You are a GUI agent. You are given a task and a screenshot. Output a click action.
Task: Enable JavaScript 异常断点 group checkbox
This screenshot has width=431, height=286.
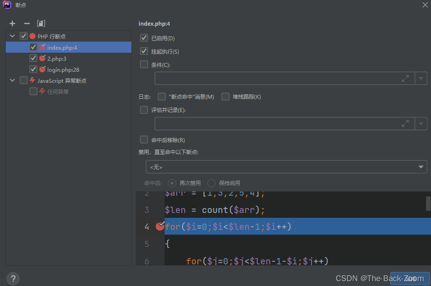[x=23, y=80]
